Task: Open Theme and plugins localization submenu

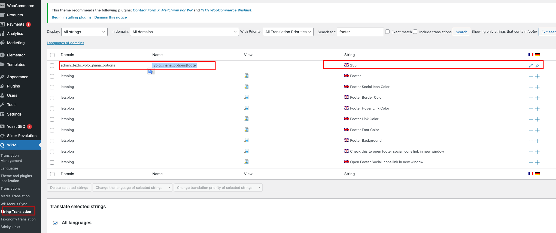Action: pos(16,178)
